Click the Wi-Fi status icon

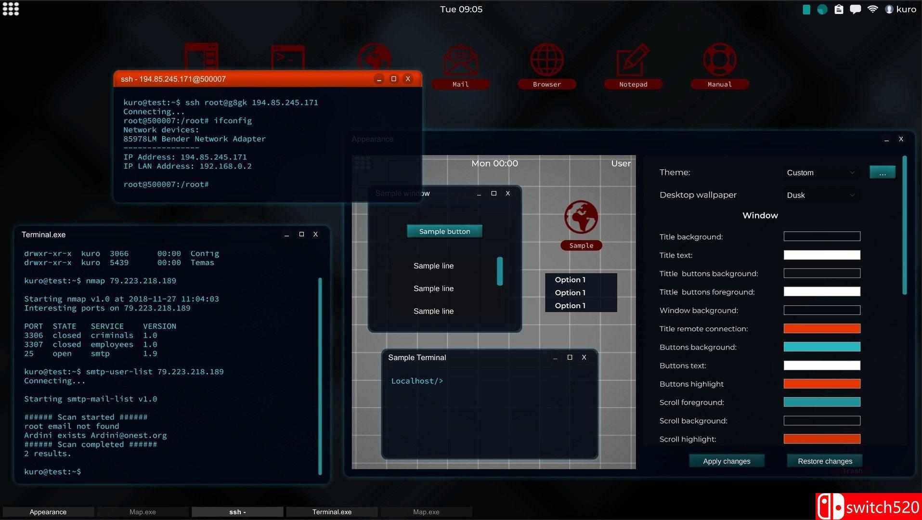[872, 9]
